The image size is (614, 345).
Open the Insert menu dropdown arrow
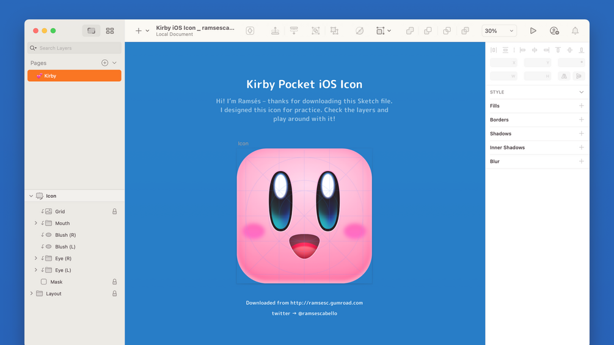[x=148, y=31]
